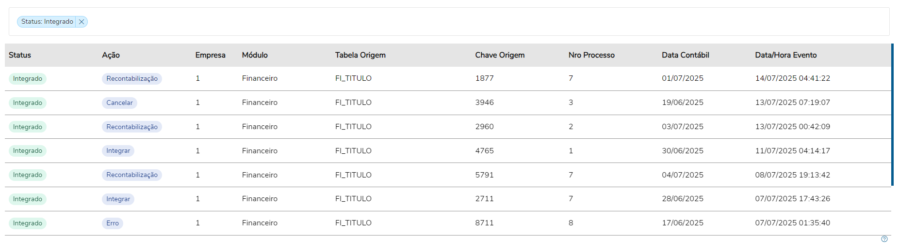899x251 pixels.
Task: Click the Erro action badge
Action: coord(113,223)
